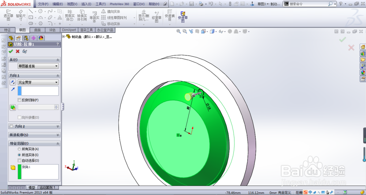Choose the Polygon sketch tool
Viewport: 366px width, 195px height.
click(40, 23)
